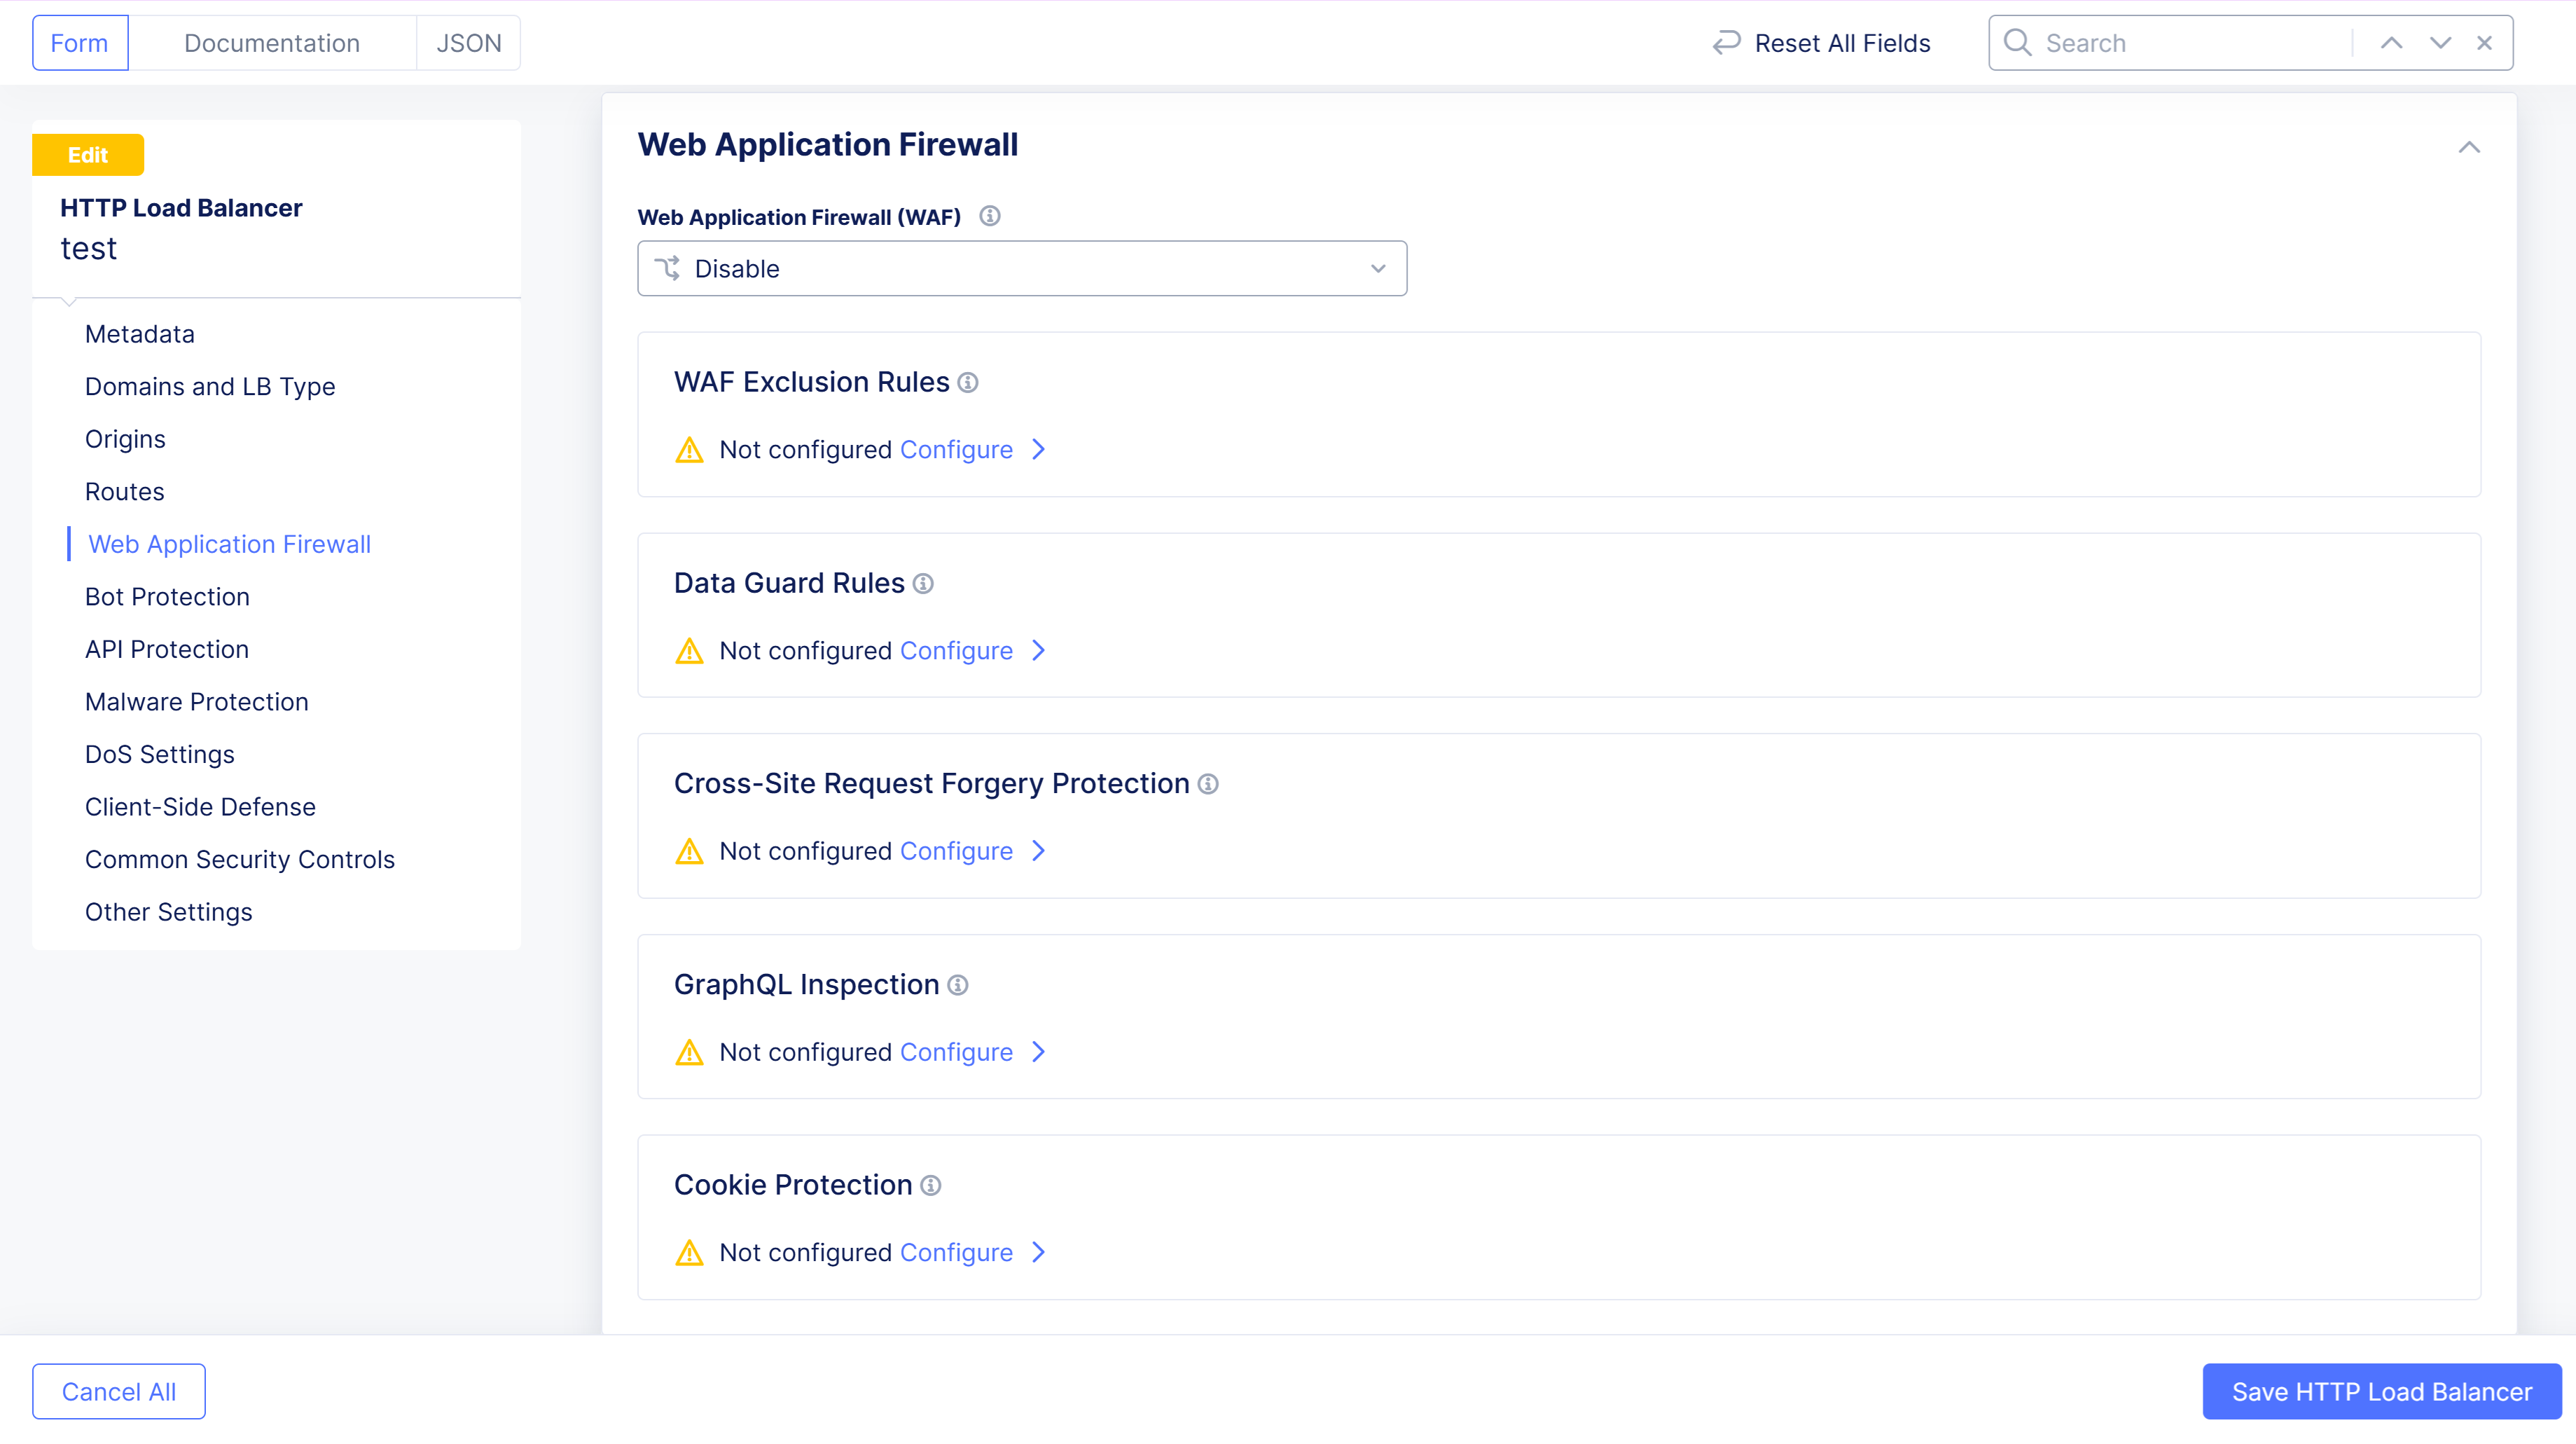Click info icon next to GraphQL Inspection
Image resolution: width=2576 pixels, height=1444 pixels.
pos(958,986)
